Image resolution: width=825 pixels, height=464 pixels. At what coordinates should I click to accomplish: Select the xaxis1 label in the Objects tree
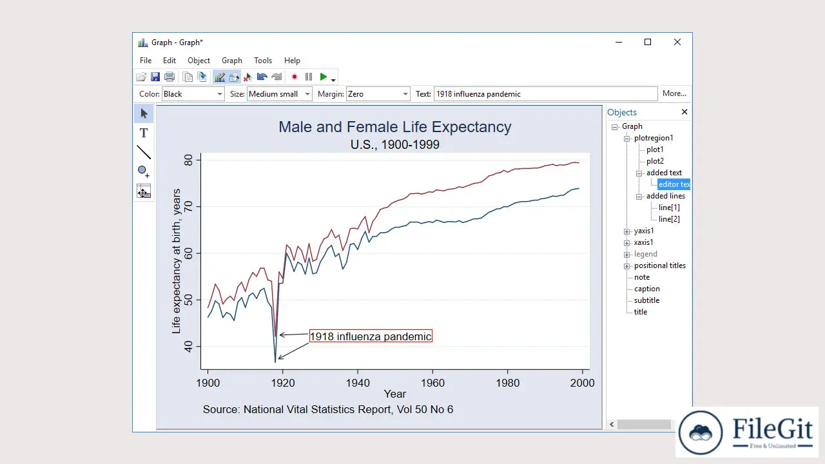pyautogui.click(x=643, y=242)
